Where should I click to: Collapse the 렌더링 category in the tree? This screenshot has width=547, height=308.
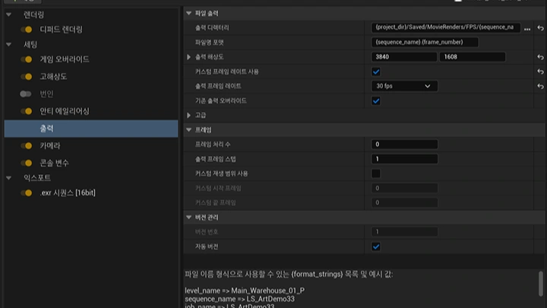pos(8,14)
